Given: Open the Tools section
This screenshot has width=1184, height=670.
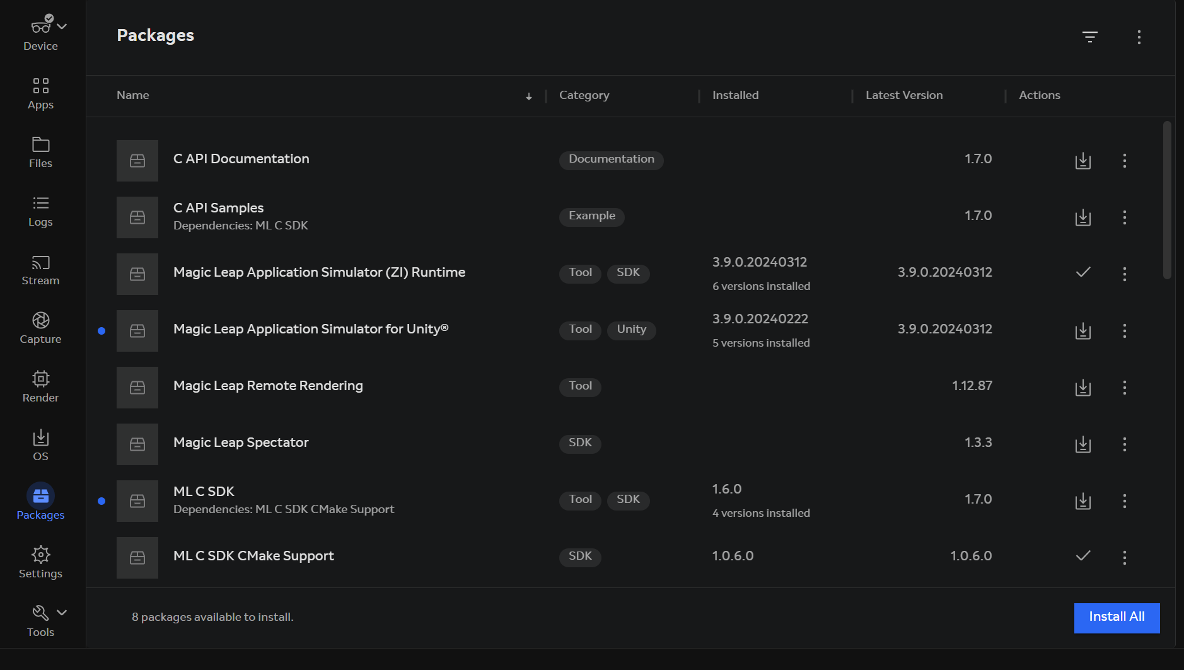Looking at the screenshot, I should 40,621.
